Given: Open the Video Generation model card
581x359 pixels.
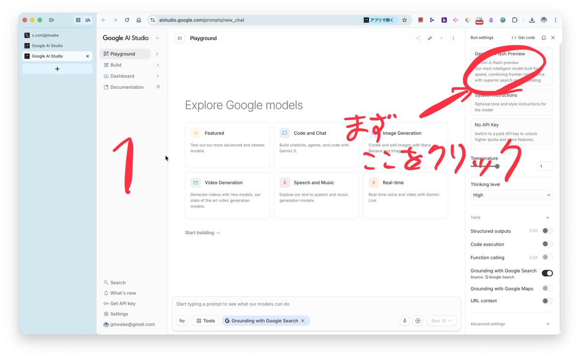Looking at the screenshot, I should [x=228, y=195].
